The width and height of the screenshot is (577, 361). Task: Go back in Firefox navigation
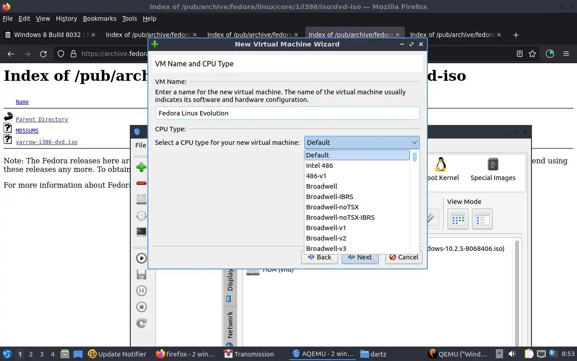click(11, 54)
